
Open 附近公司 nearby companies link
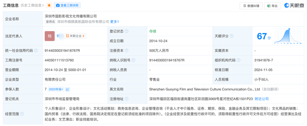coord(262,99)
